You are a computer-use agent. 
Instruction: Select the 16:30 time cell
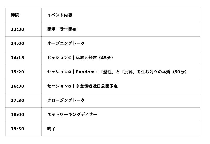pyautogui.click(x=17, y=86)
